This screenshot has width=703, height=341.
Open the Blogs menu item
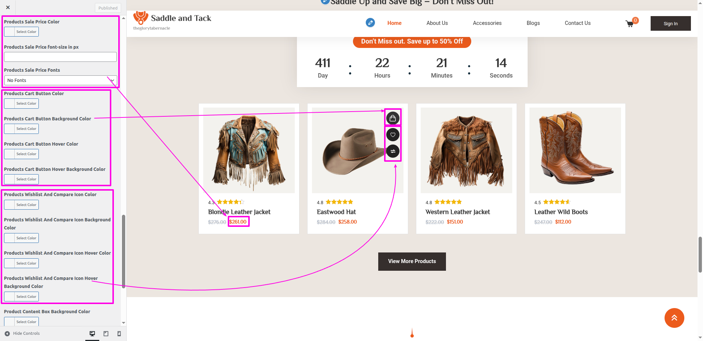[x=533, y=23]
